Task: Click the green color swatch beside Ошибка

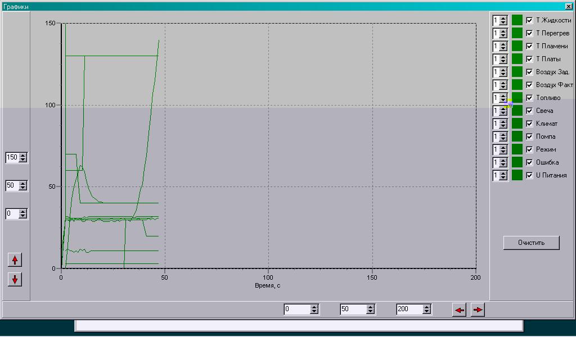Action: [517, 162]
